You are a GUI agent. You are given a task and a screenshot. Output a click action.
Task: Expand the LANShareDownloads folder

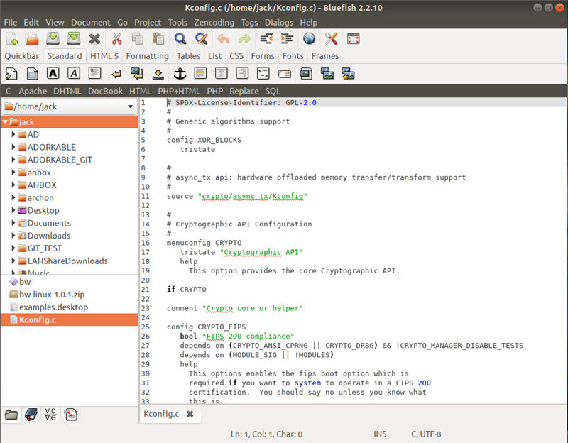(x=13, y=261)
